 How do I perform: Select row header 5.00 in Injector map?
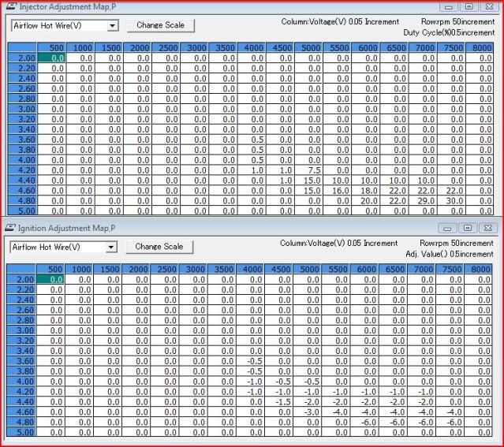point(22,210)
